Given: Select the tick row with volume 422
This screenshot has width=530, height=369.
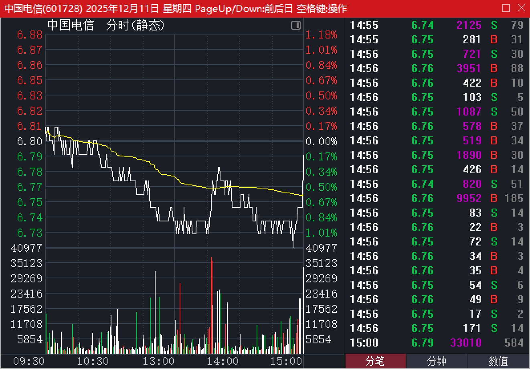Looking at the screenshot, I should 437,83.
